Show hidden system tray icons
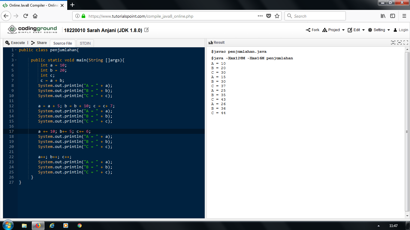 (378, 226)
